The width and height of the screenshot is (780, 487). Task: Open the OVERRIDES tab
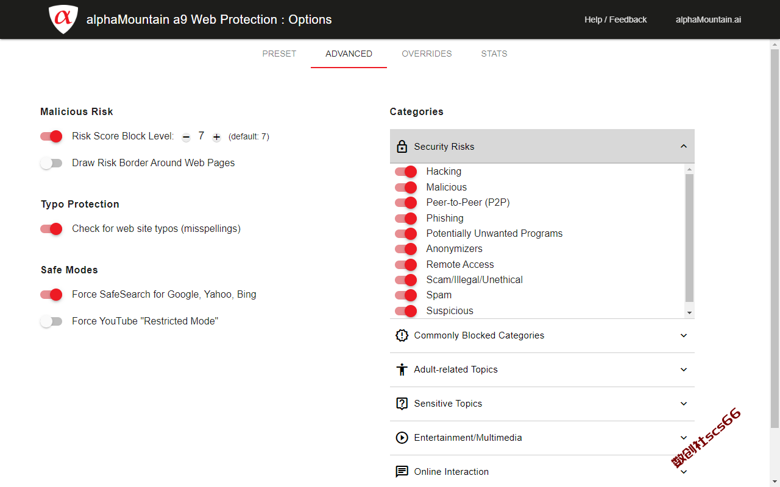coord(427,54)
